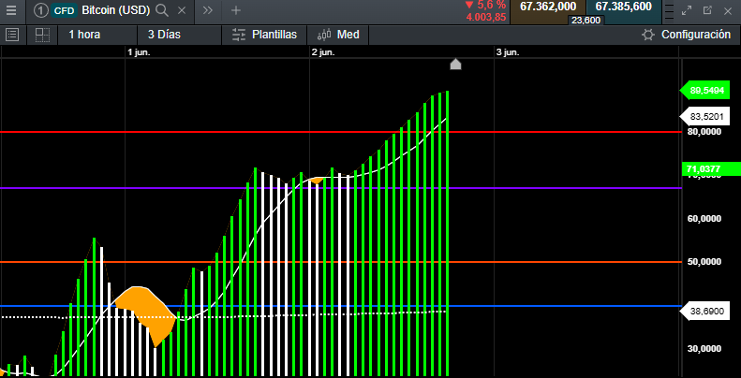Viewport: 741px width, 378px height.
Task: Click the Plantillas sliders icon
Action: click(x=239, y=35)
